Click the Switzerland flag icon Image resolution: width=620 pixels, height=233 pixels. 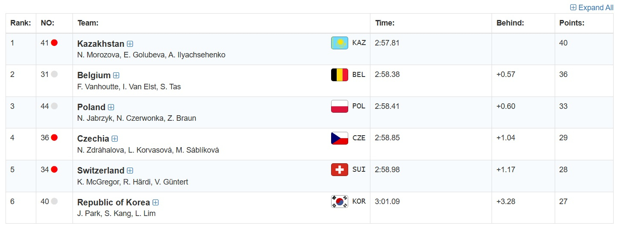click(339, 170)
